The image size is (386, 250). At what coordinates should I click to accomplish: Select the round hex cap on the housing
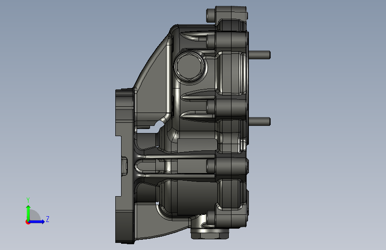point(189,66)
